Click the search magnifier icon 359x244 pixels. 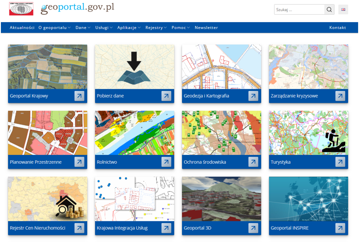point(329,10)
